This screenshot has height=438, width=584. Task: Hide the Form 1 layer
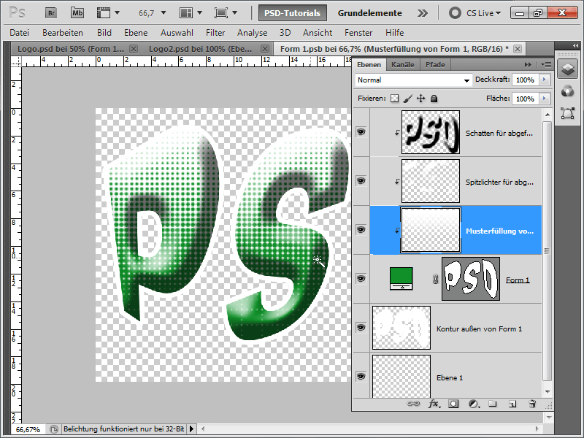361,279
